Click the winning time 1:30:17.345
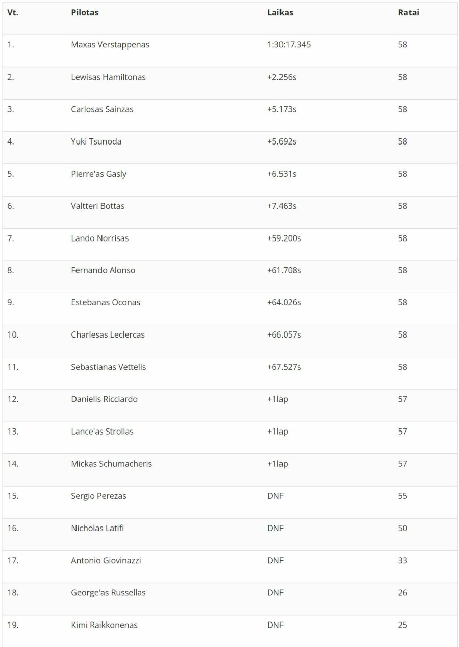459x647 pixels. [x=289, y=45]
